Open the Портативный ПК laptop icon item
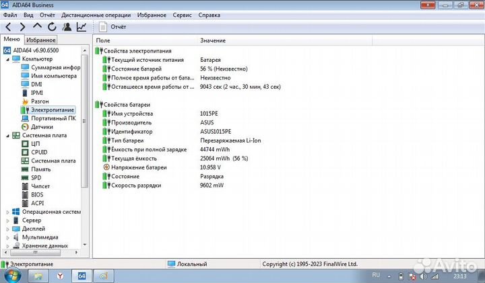This screenshot has width=485, height=283. (25, 118)
